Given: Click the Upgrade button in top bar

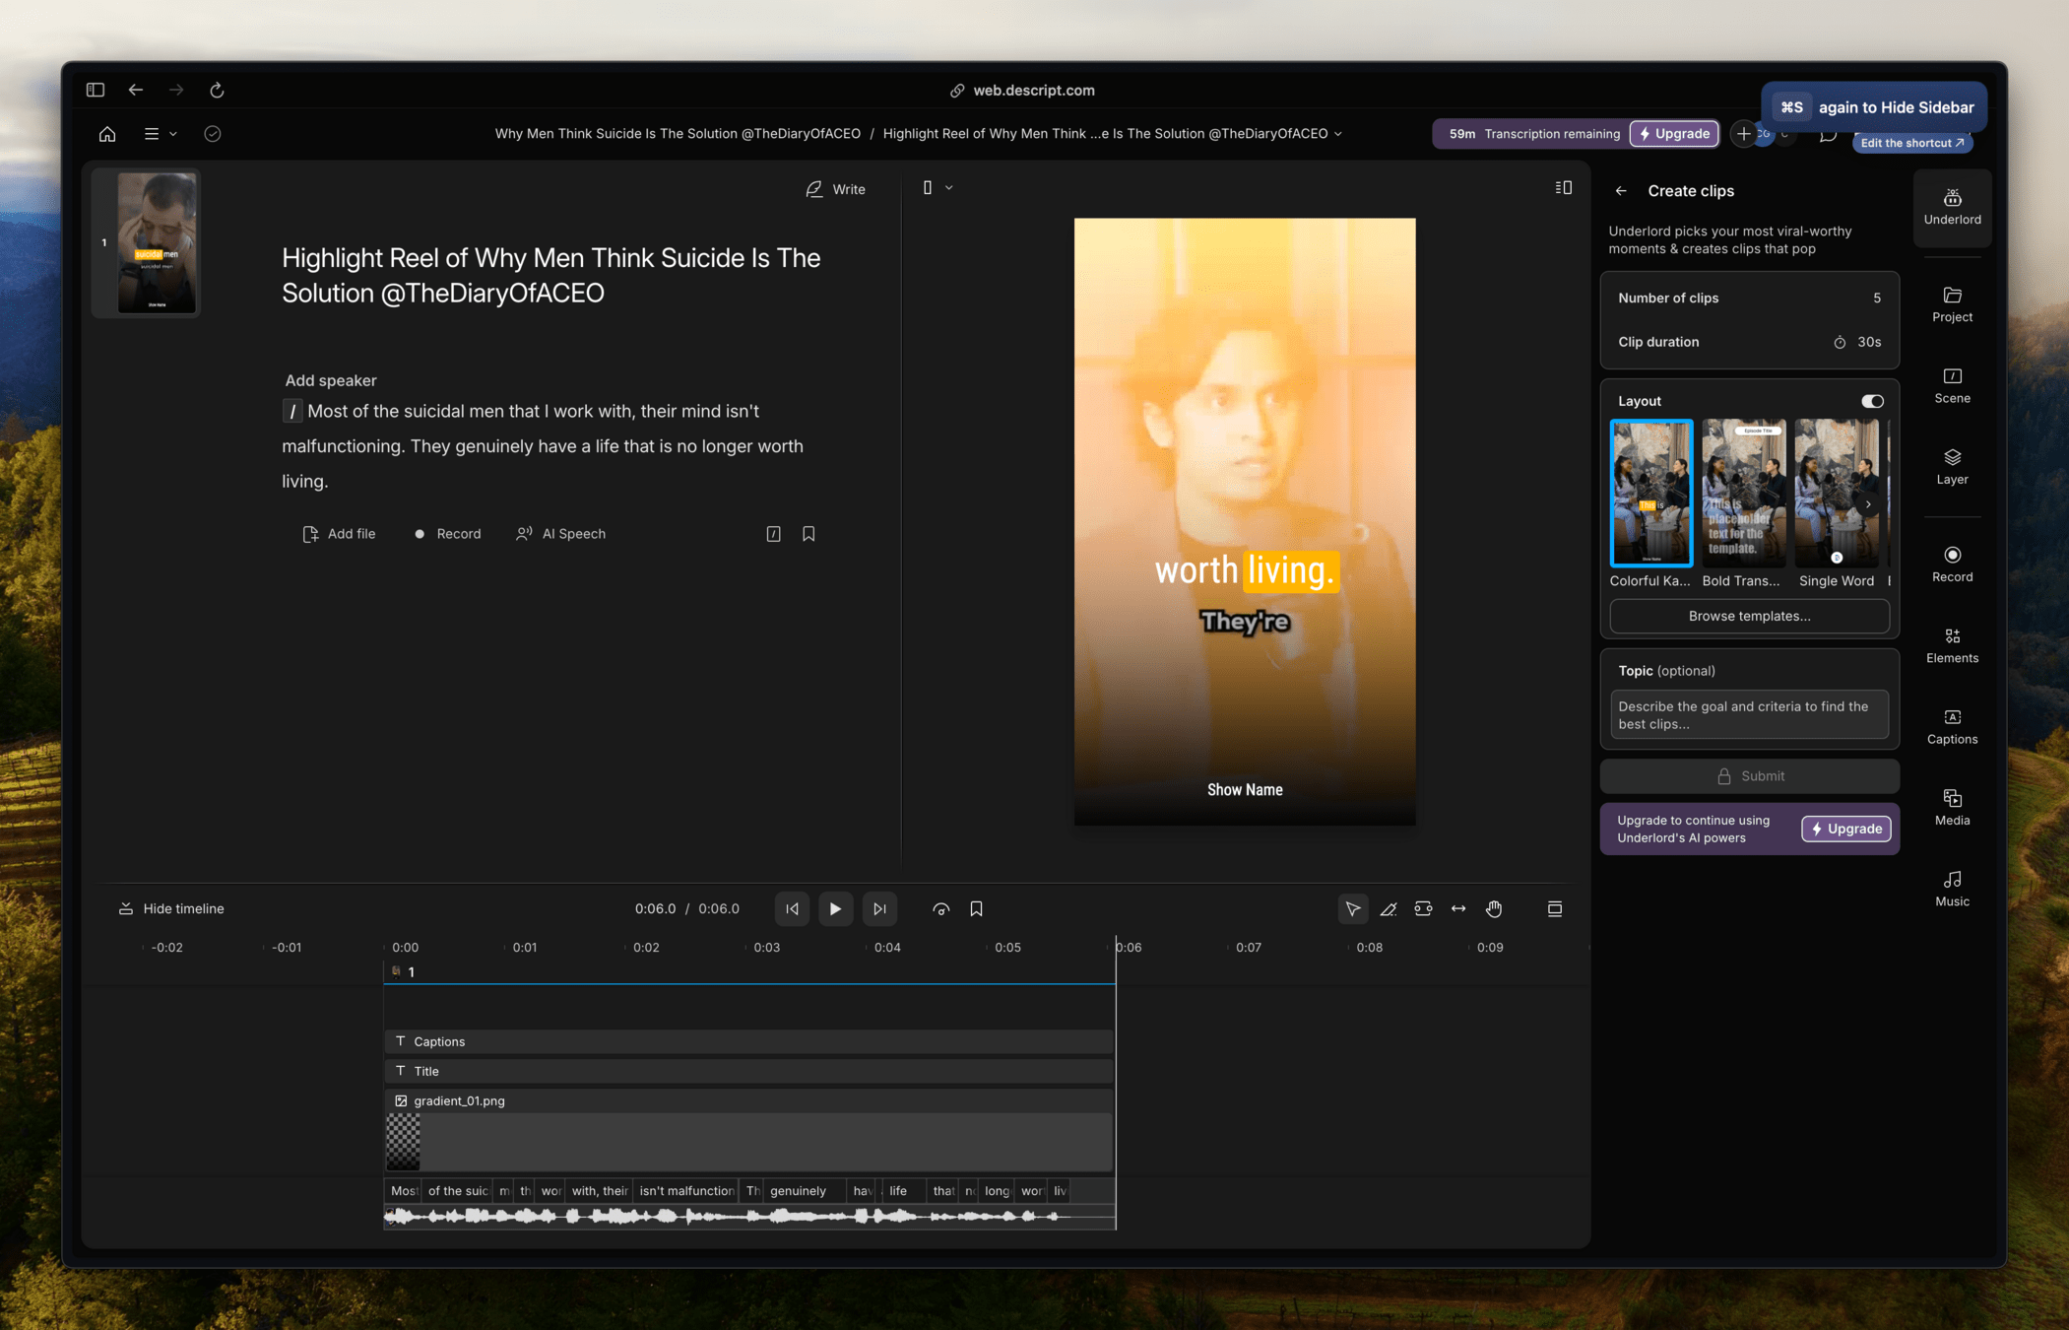Looking at the screenshot, I should (1674, 134).
